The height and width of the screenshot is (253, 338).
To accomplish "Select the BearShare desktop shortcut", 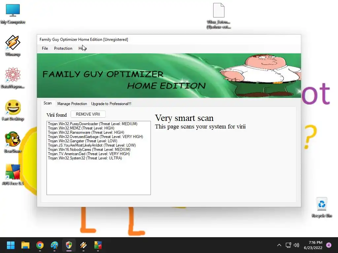I will click(x=13, y=142).
